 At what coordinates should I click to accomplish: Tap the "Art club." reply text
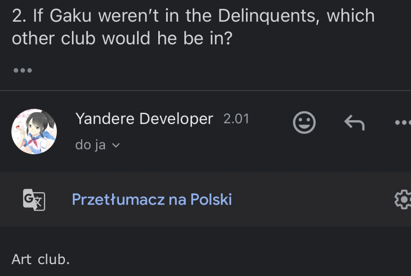coord(41,259)
